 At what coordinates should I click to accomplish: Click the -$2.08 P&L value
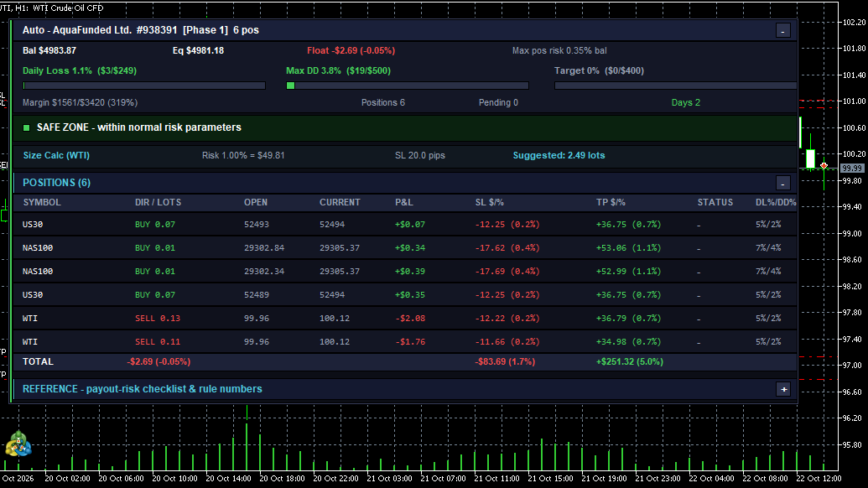(x=410, y=319)
